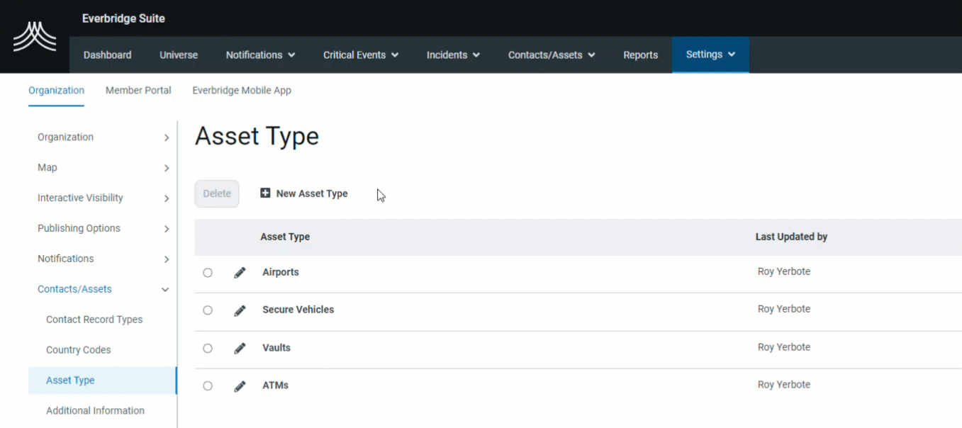
Task: Select the Vaults radio button
Action: click(208, 348)
